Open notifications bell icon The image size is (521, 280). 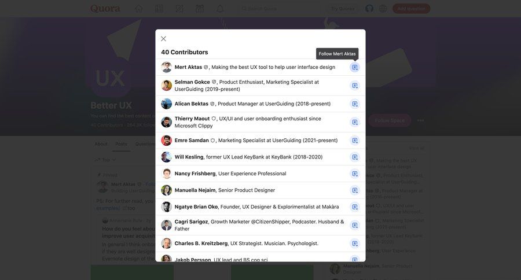[220, 9]
